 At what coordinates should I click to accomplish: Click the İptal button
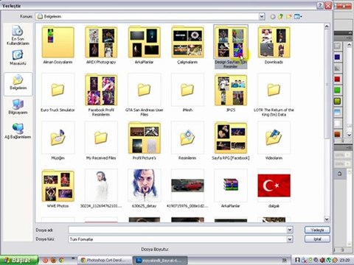point(317,239)
